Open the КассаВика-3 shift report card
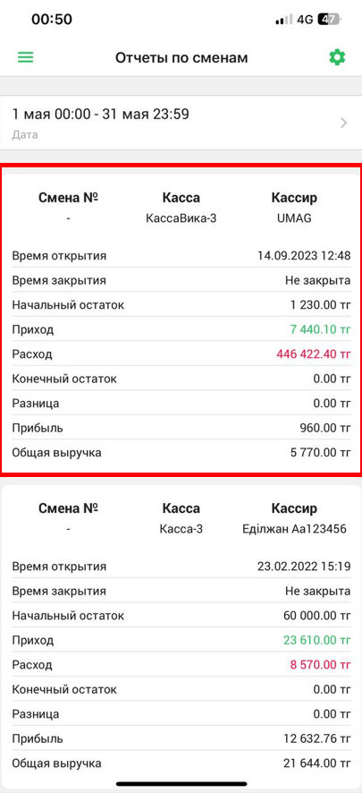Viewport: 362px width, 793px height. pyautogui.click(x=181, y=320)
